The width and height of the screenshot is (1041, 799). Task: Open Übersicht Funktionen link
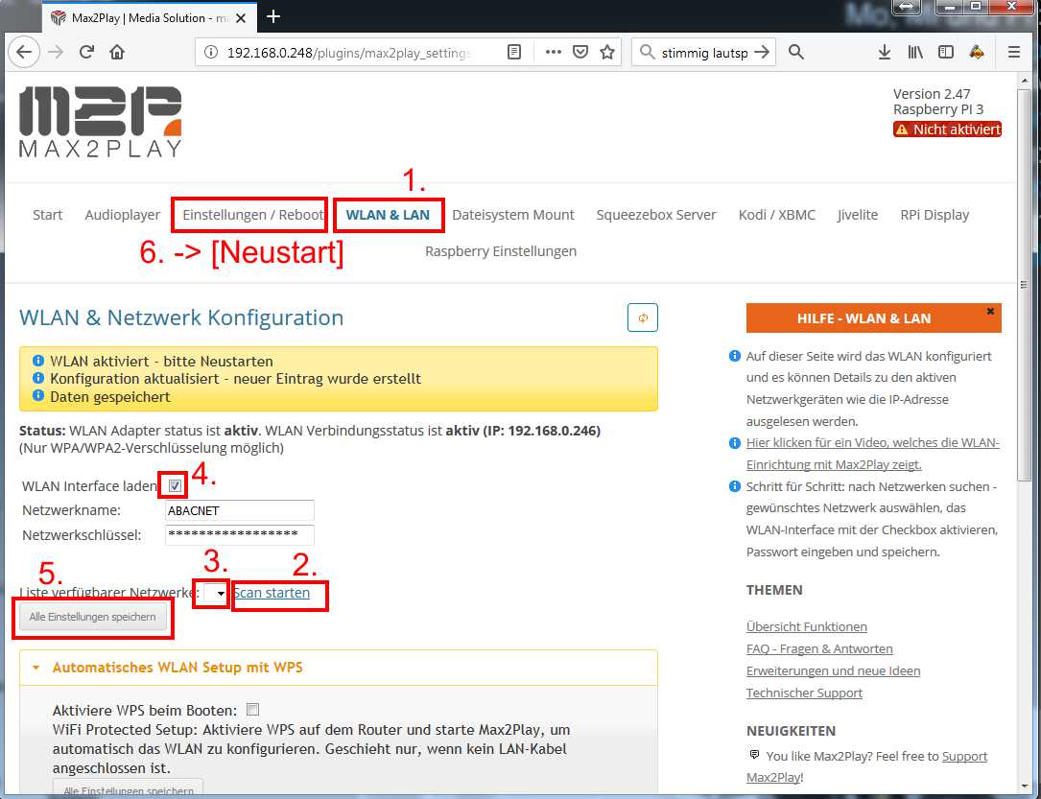click(x=807, y=626)
